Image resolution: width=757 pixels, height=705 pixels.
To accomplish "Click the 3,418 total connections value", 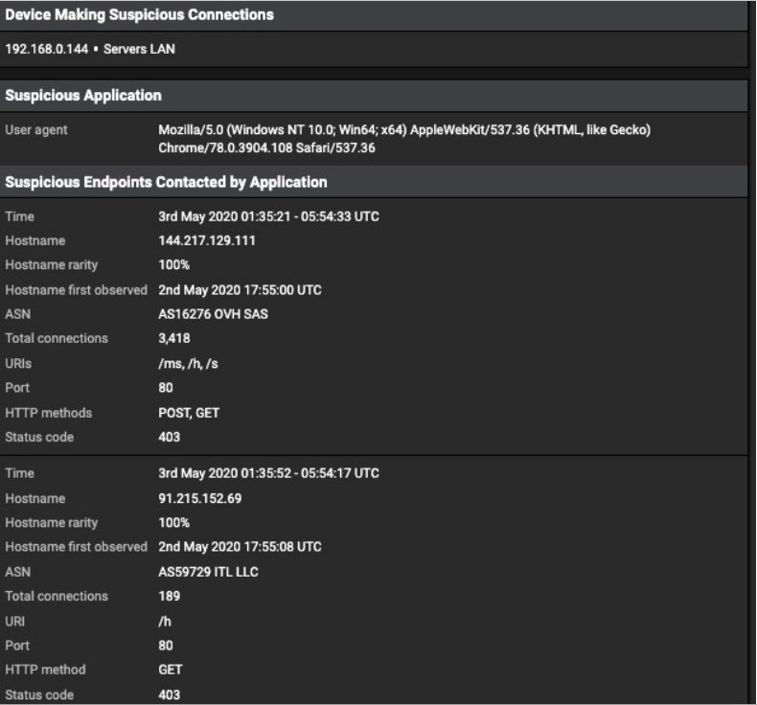I will pos(174,338).
